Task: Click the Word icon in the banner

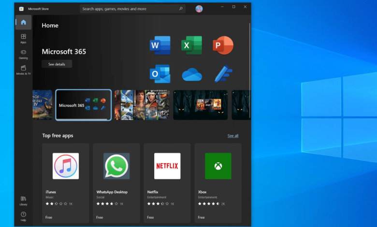Action: [160, 45]
